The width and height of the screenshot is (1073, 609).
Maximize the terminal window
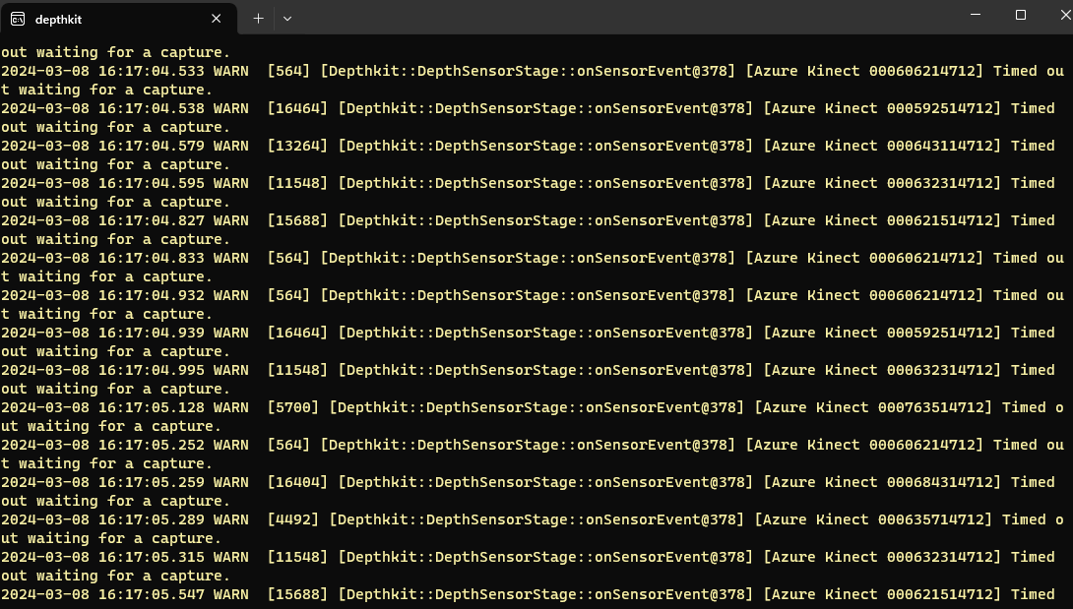coord(1020,16)
